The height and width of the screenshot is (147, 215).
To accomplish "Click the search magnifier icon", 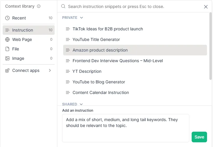I will tap(63, 6).
